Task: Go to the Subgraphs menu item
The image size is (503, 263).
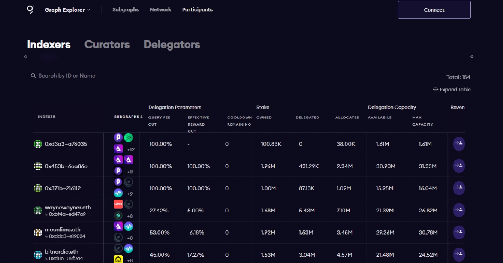Action: coord(126,10)
